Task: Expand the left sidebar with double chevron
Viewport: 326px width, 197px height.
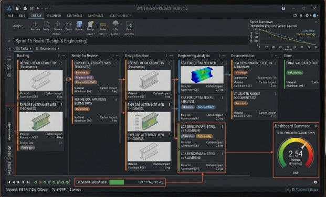Action: 9,41
